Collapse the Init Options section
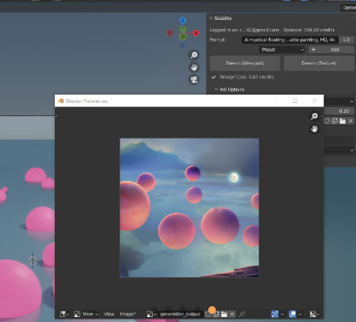The height and width of the screenshot is (322, 356). click(217, 90)
